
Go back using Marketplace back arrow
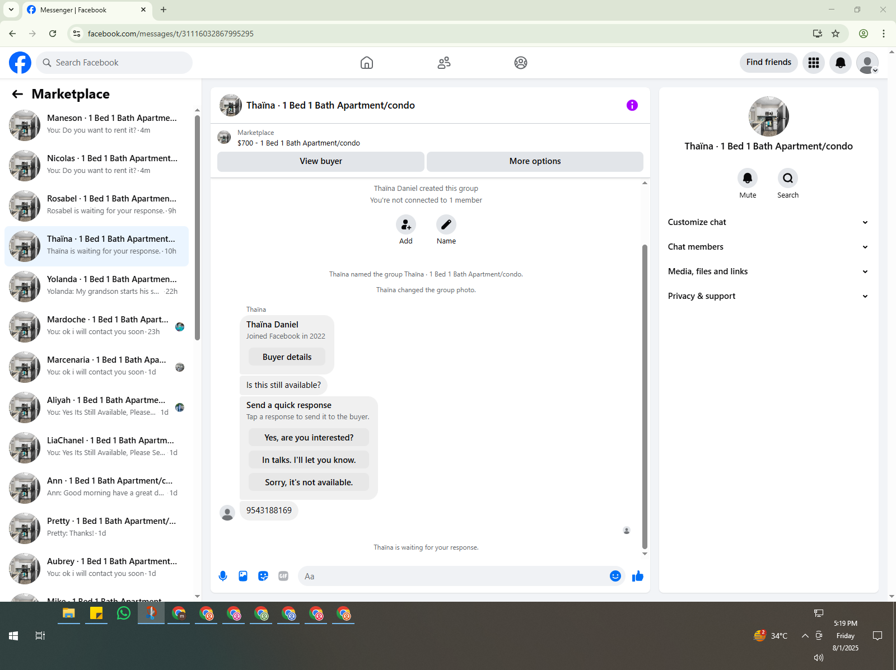click(x=17, y=94)
